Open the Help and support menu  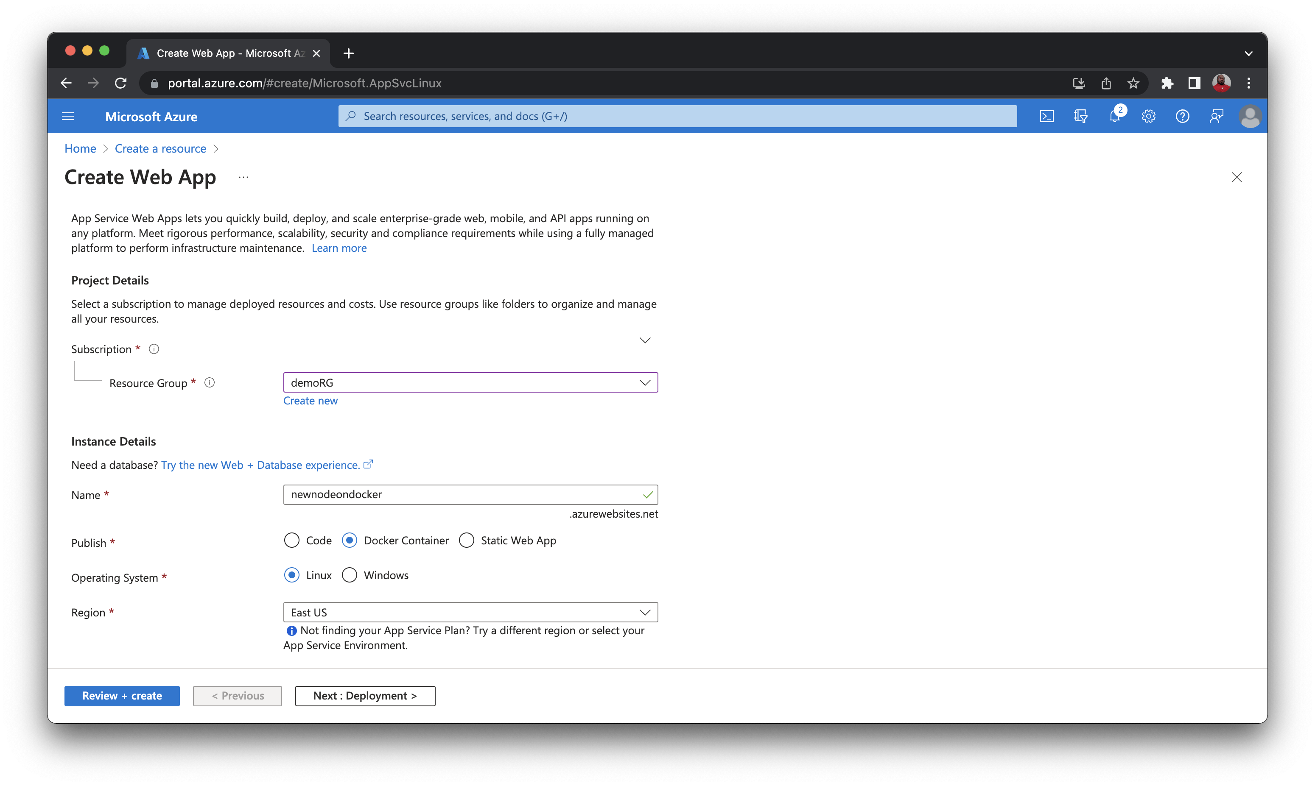tap(1183, 116)
